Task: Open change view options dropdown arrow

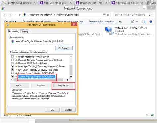Action: point(137,21)
